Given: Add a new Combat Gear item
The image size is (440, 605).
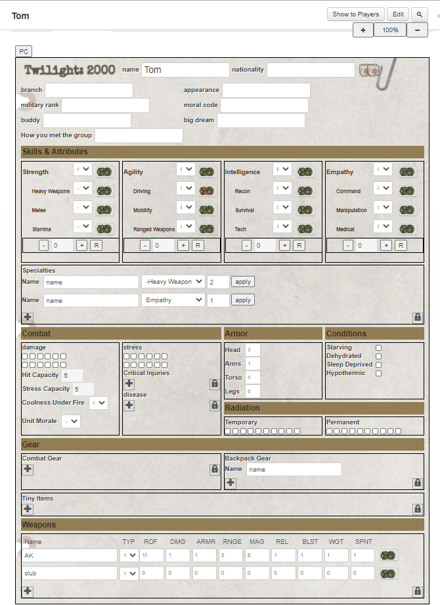Looking at the screenshot, I should click(28, 469).
